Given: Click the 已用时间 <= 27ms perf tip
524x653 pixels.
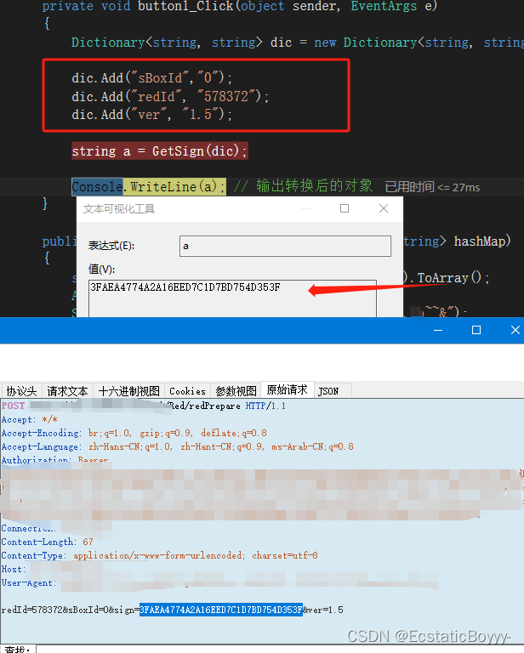Looking at the screenshot, I should coord(432,187).
